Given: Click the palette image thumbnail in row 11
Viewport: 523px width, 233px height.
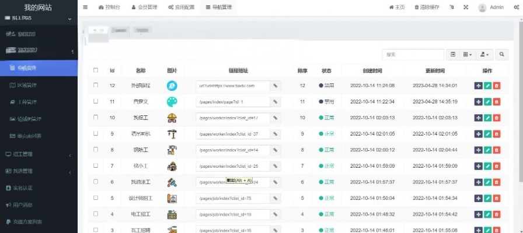Looking at the screenshot, I should (x=172, y=102).
